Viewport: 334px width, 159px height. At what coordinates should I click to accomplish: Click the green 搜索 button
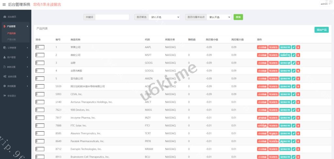238,17
